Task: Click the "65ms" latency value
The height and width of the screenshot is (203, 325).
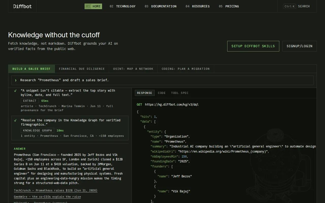Action: [45, 101]
